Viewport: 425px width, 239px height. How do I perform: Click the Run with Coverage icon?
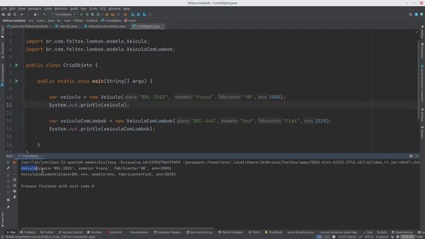93,15
